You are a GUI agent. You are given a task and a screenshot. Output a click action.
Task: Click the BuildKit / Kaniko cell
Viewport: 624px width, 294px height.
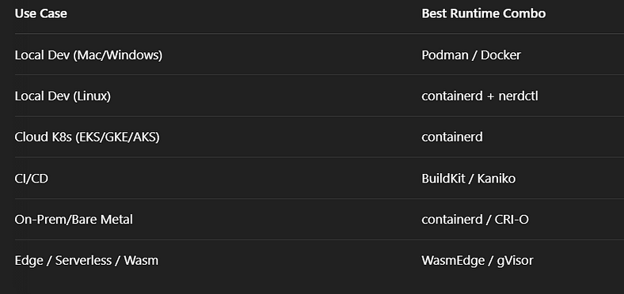click(x=469, y=179)
